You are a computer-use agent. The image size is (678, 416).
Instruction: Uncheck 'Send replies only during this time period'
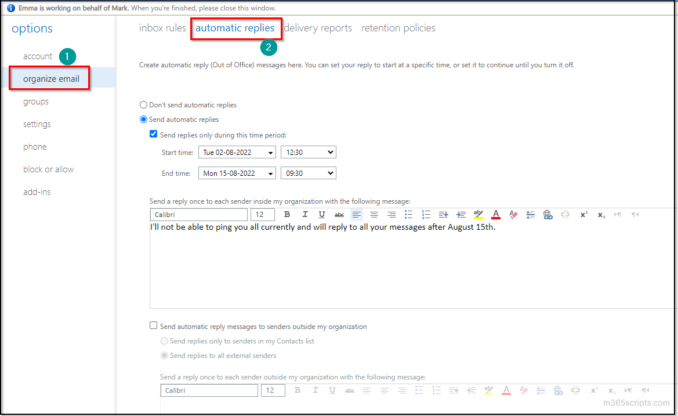(x=153, y=133)
